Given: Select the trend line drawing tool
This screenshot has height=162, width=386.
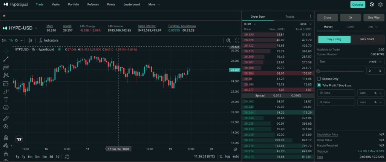Looking at the screenshot, I should click(6, 59).
